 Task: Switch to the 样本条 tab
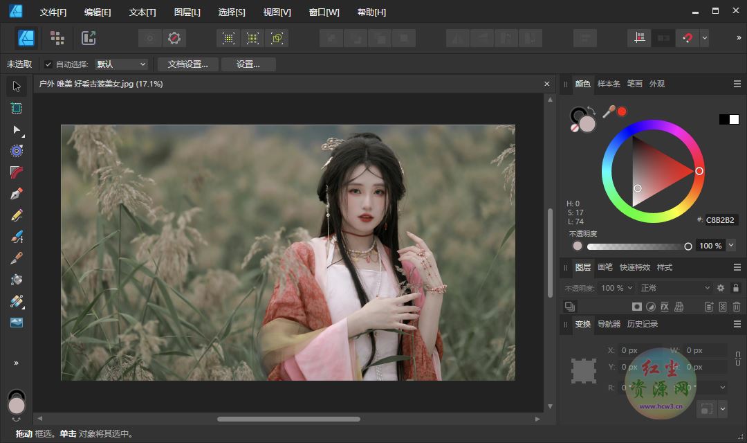coord(609,84)
